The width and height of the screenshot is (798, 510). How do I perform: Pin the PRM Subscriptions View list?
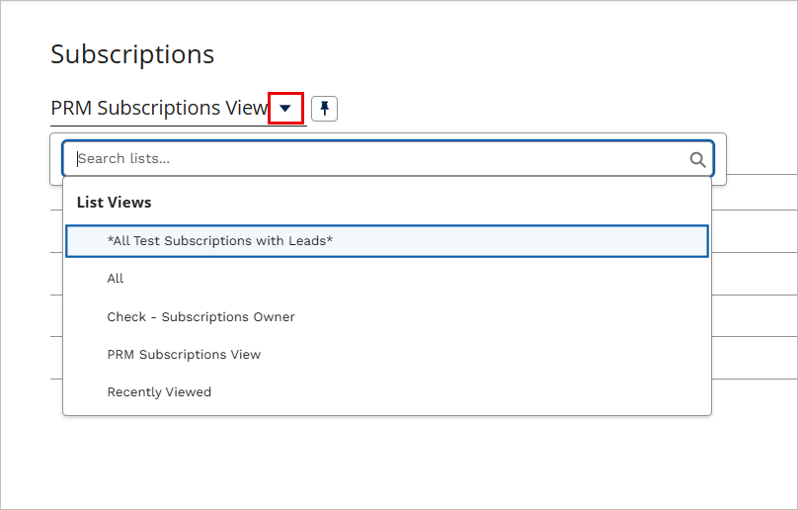(x=324, y=109)
